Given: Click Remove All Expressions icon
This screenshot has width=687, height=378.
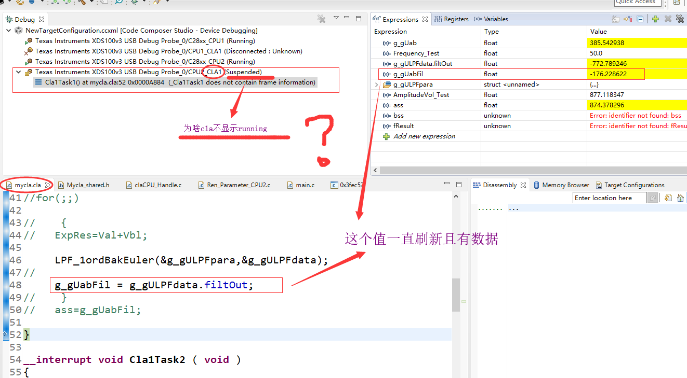Looking at the screenshot, I should (680, 19).
